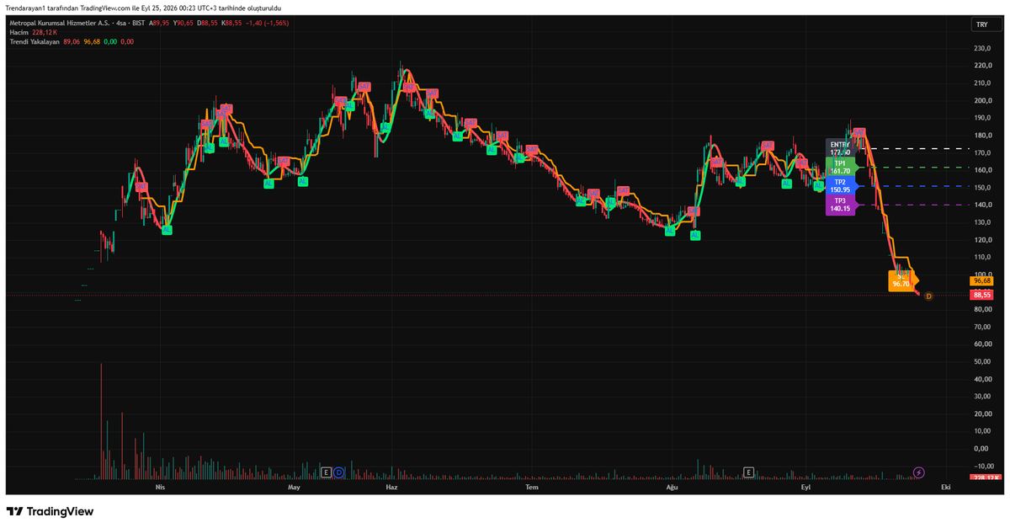Click the blue dividend D marker near May
Viewport: 1010px width, 528px height.
(x=338, y=472)
